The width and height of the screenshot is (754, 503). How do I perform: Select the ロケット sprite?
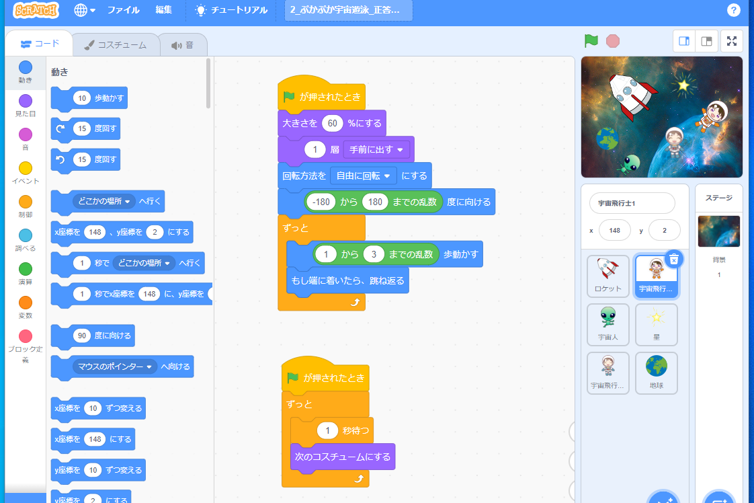(608, 276)
